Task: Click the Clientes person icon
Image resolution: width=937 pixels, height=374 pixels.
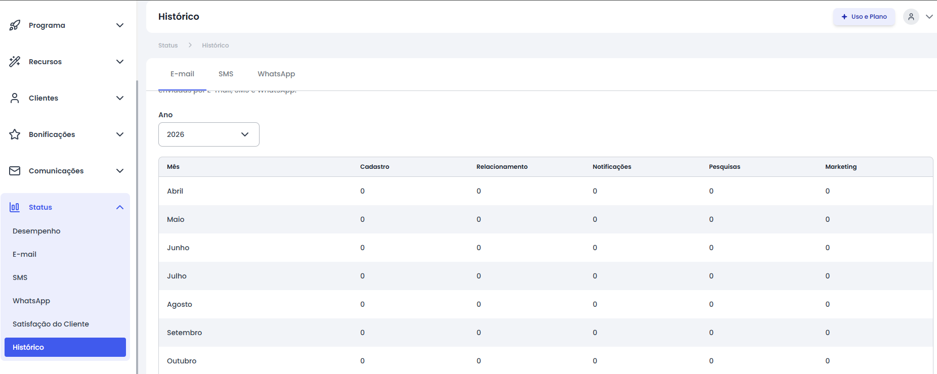Action: coord(15,98)
